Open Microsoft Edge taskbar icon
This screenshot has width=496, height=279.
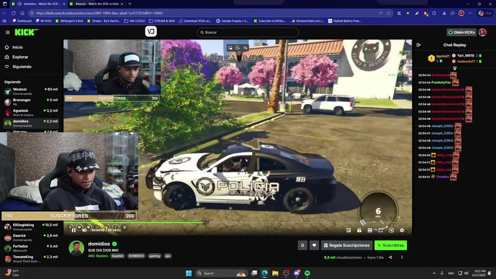tap(265, 273)
